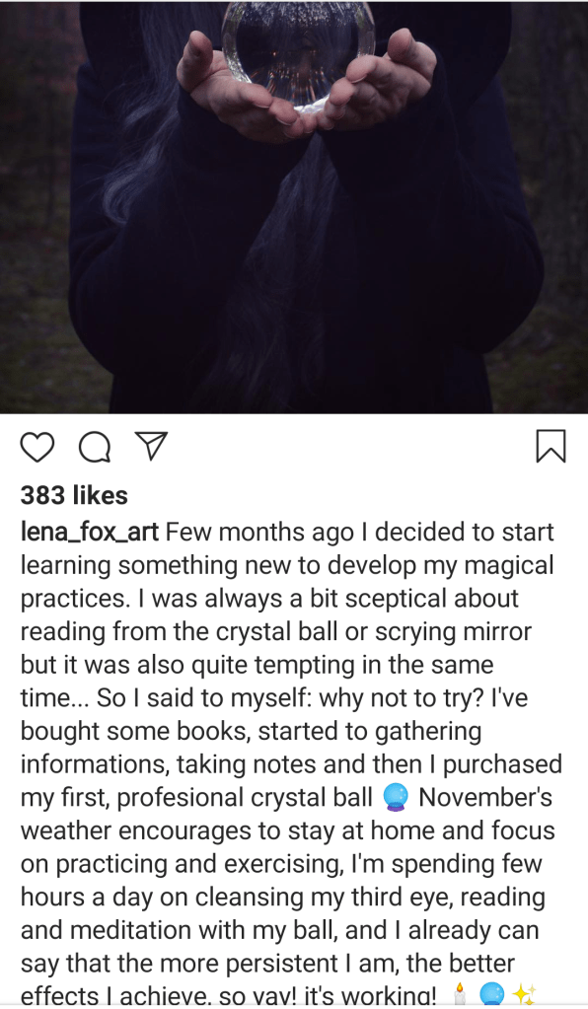The height and width of the screenshot is (1009, 588).
Task: Click the crystal ball emoji before the sparkles
Action: pyautogui.click(x=491, y=995)
